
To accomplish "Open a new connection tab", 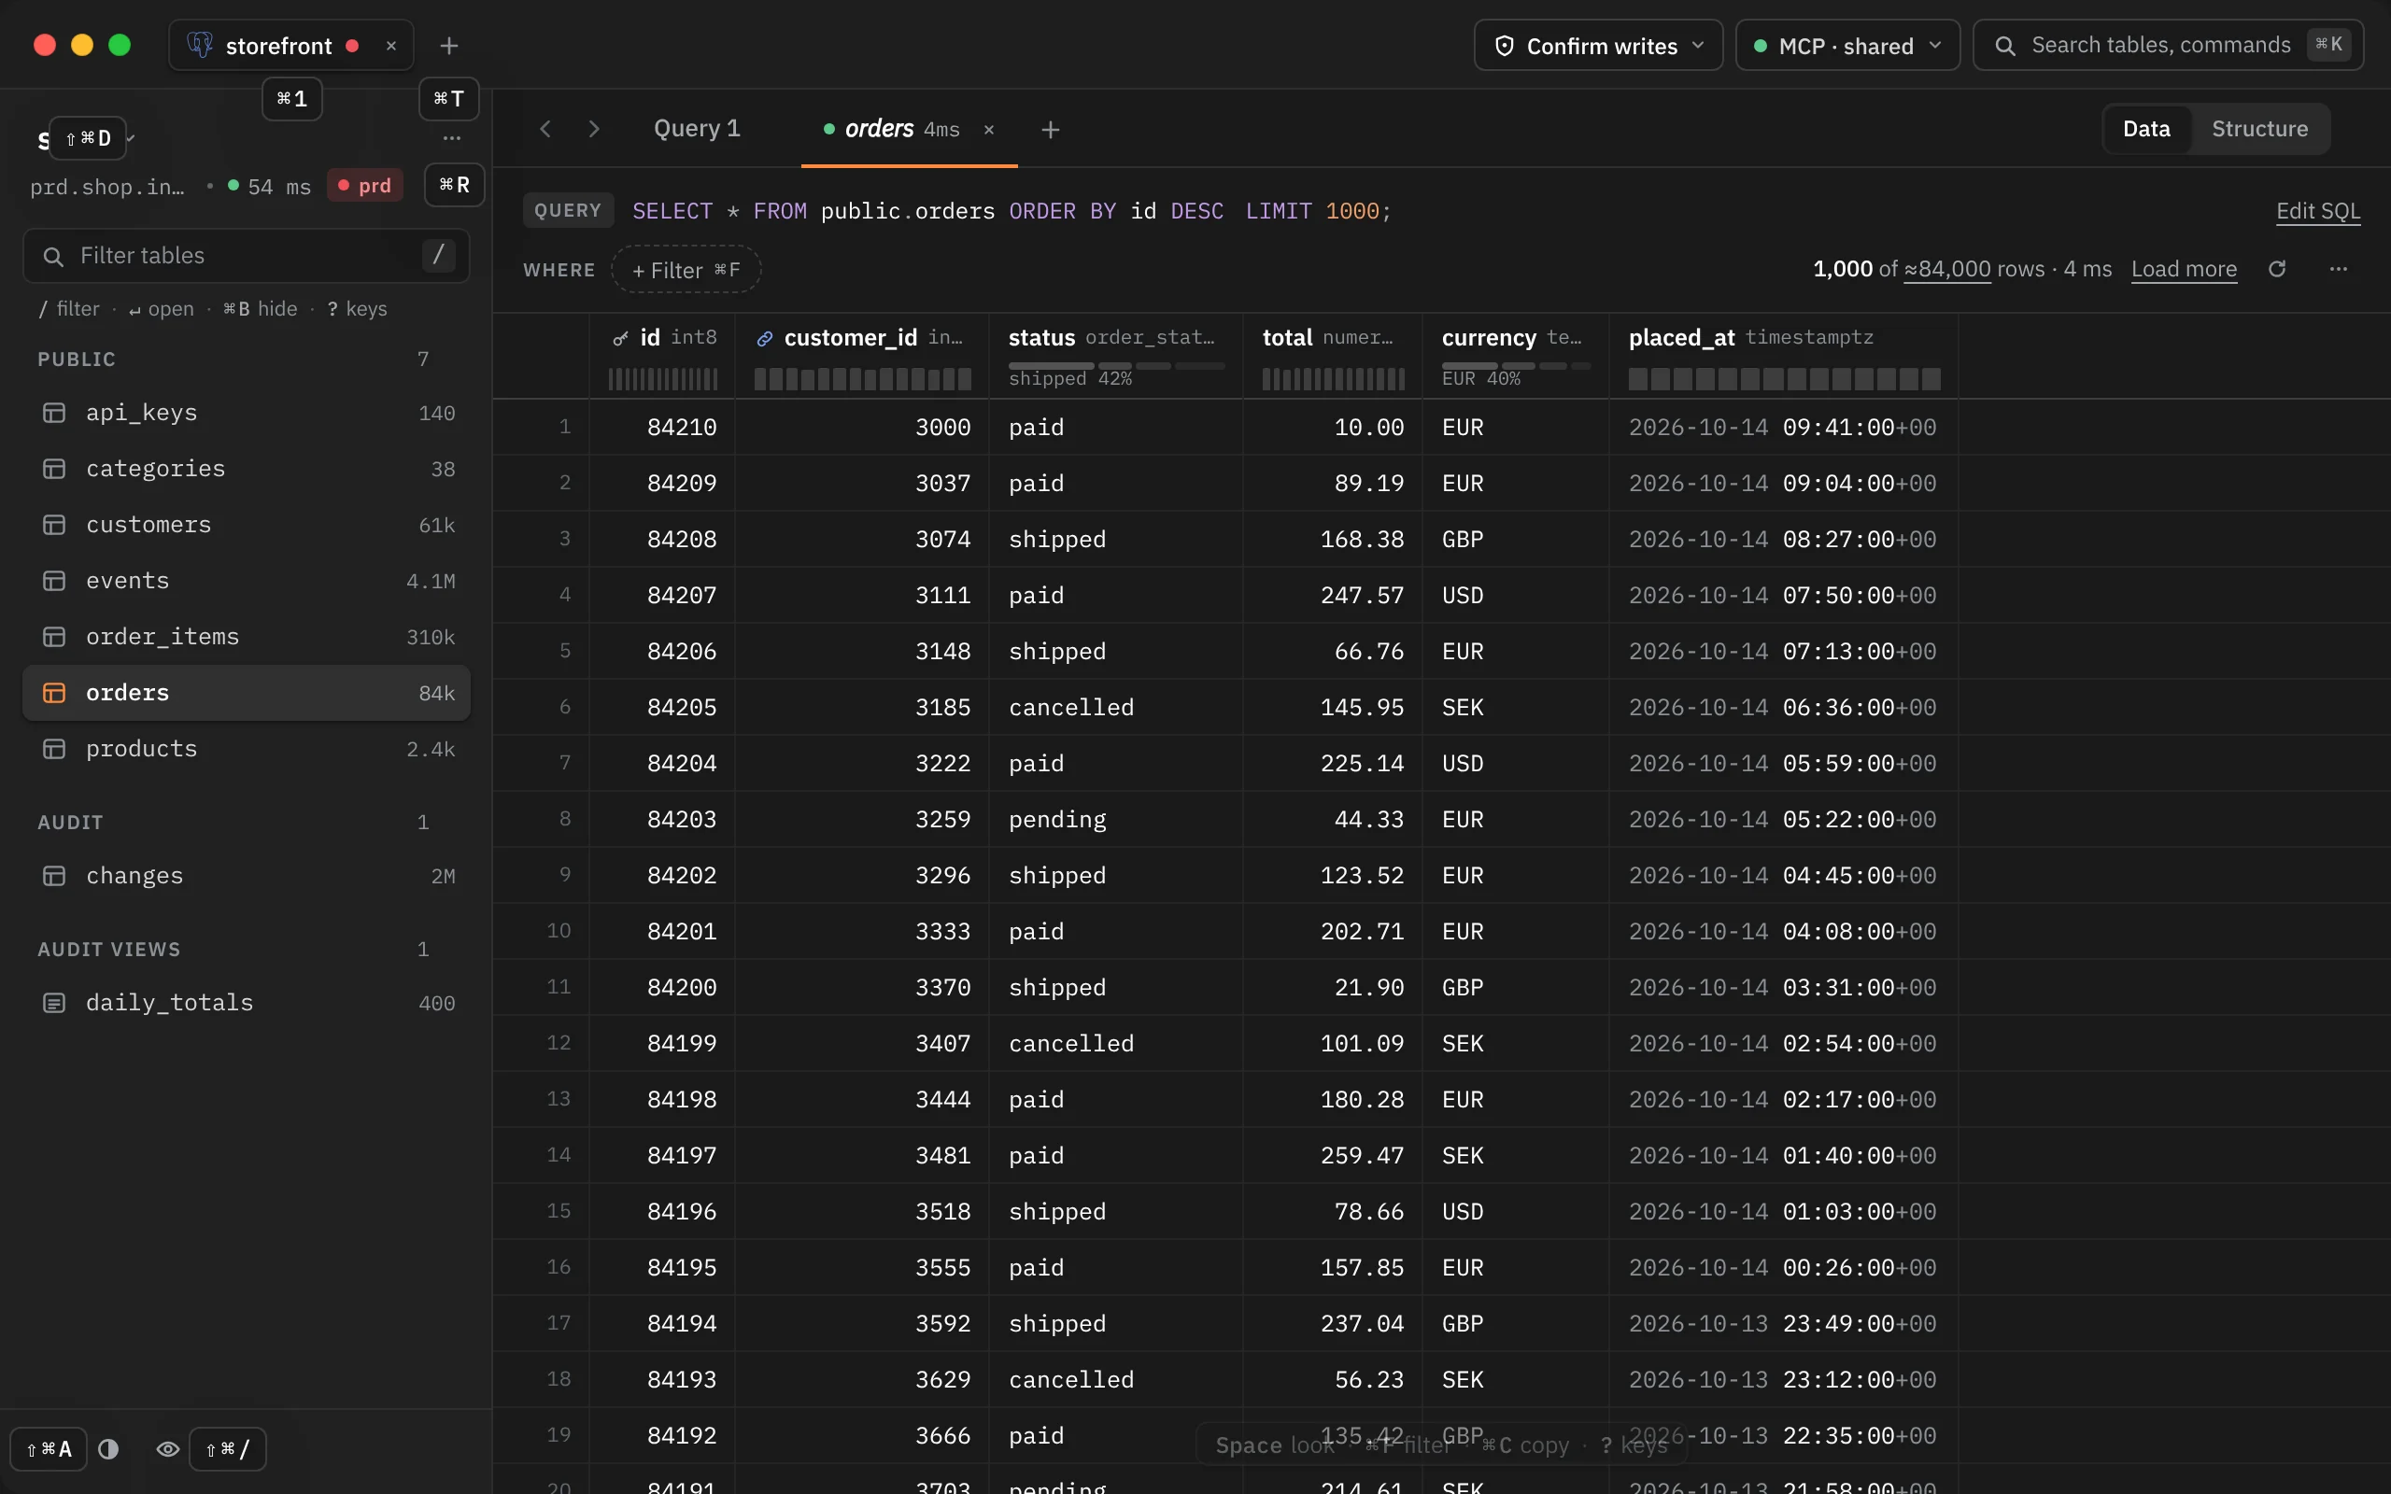I will (448, 46).
